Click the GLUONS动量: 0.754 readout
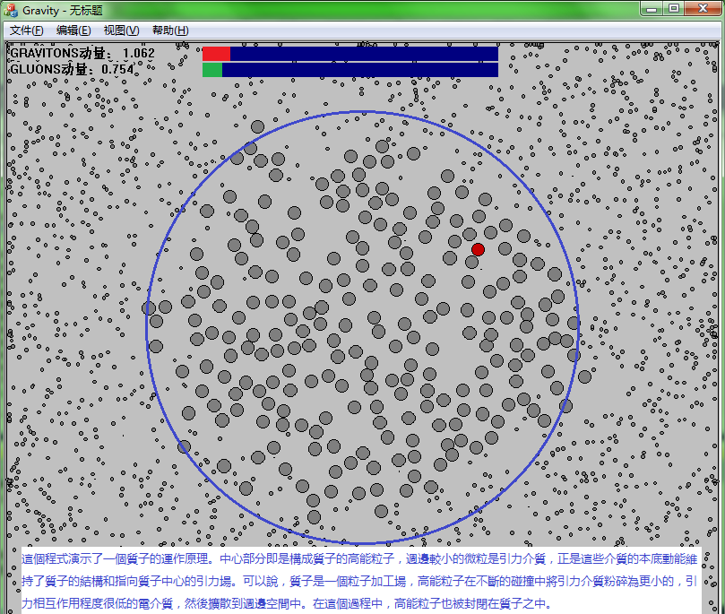This screenshot has height=614, width=725. [x=72, y=69]
